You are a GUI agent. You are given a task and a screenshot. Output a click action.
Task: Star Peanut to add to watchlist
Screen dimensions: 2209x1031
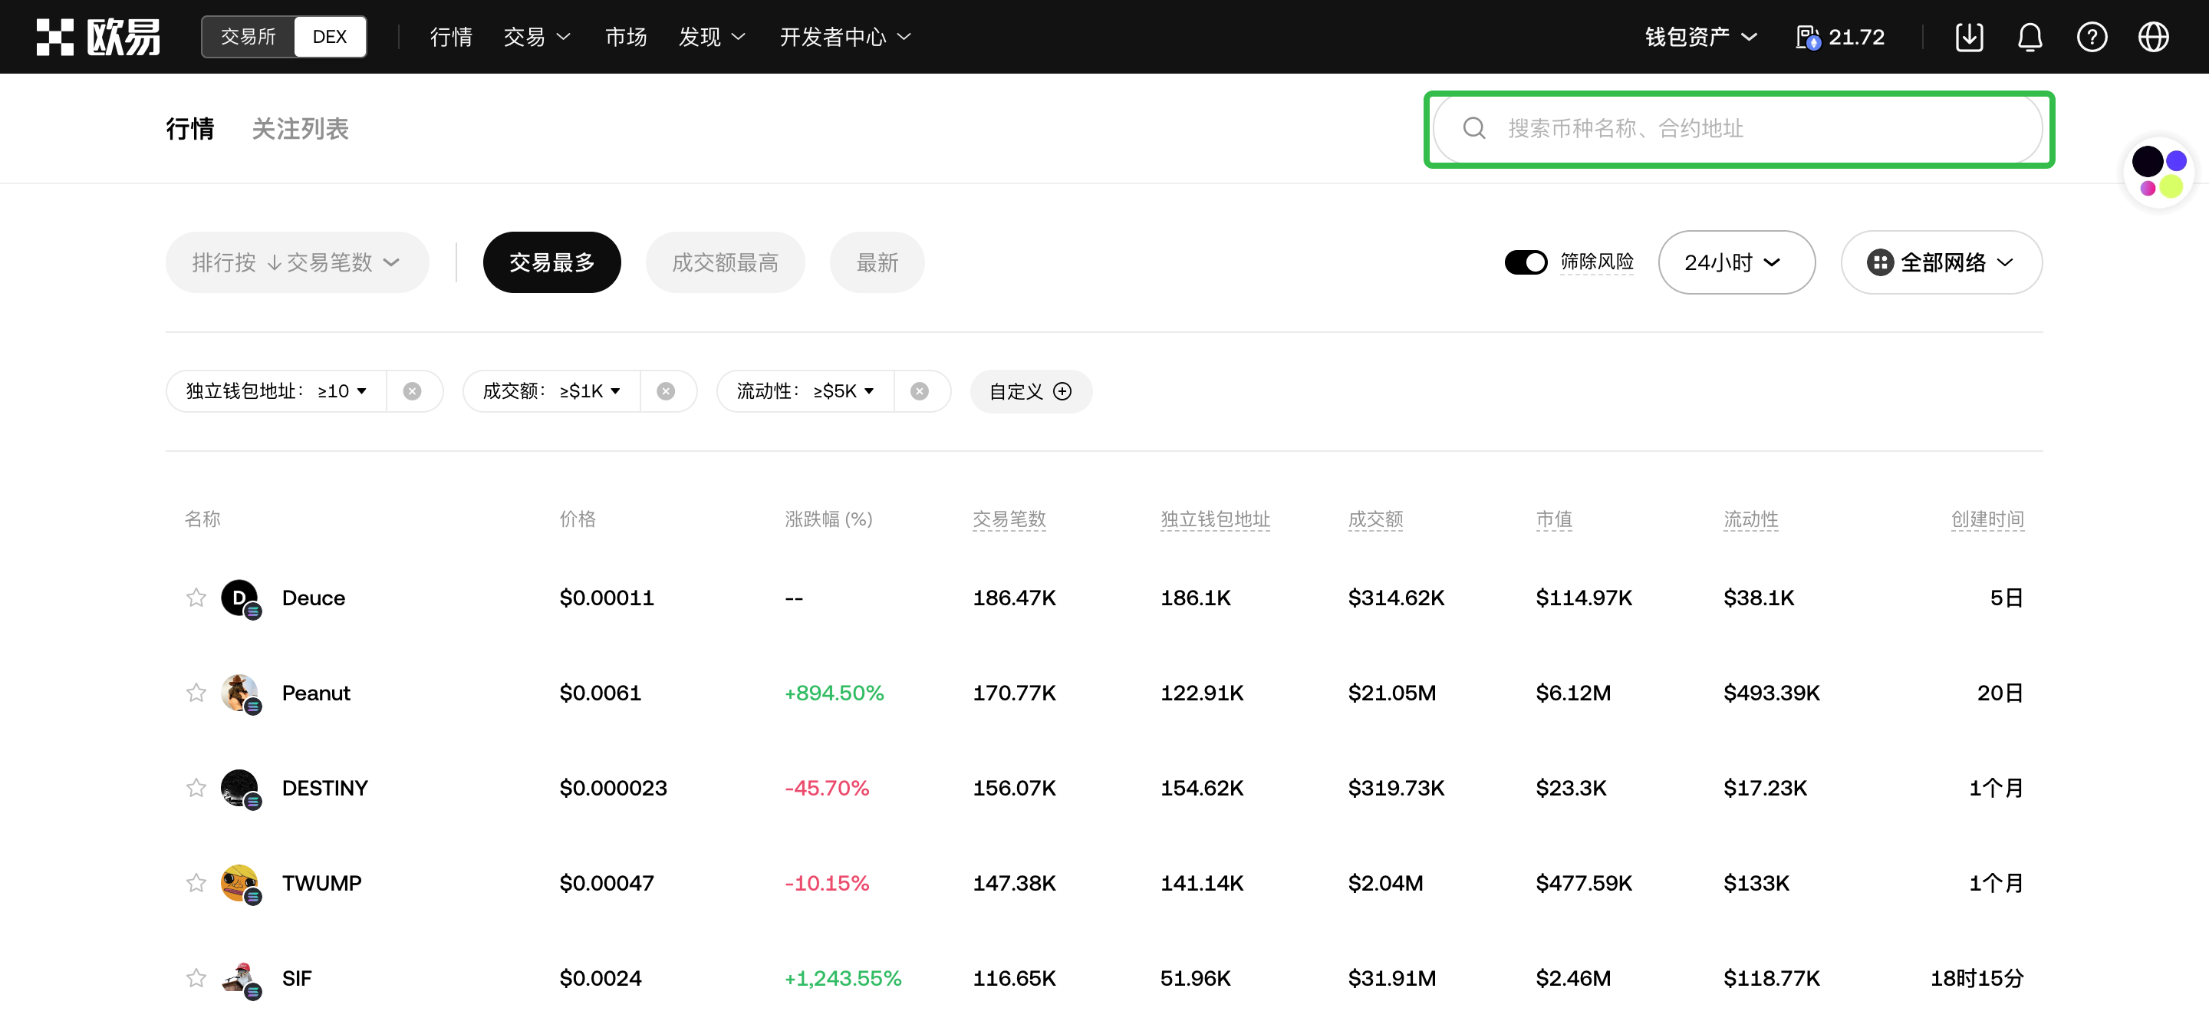point(196,692)
